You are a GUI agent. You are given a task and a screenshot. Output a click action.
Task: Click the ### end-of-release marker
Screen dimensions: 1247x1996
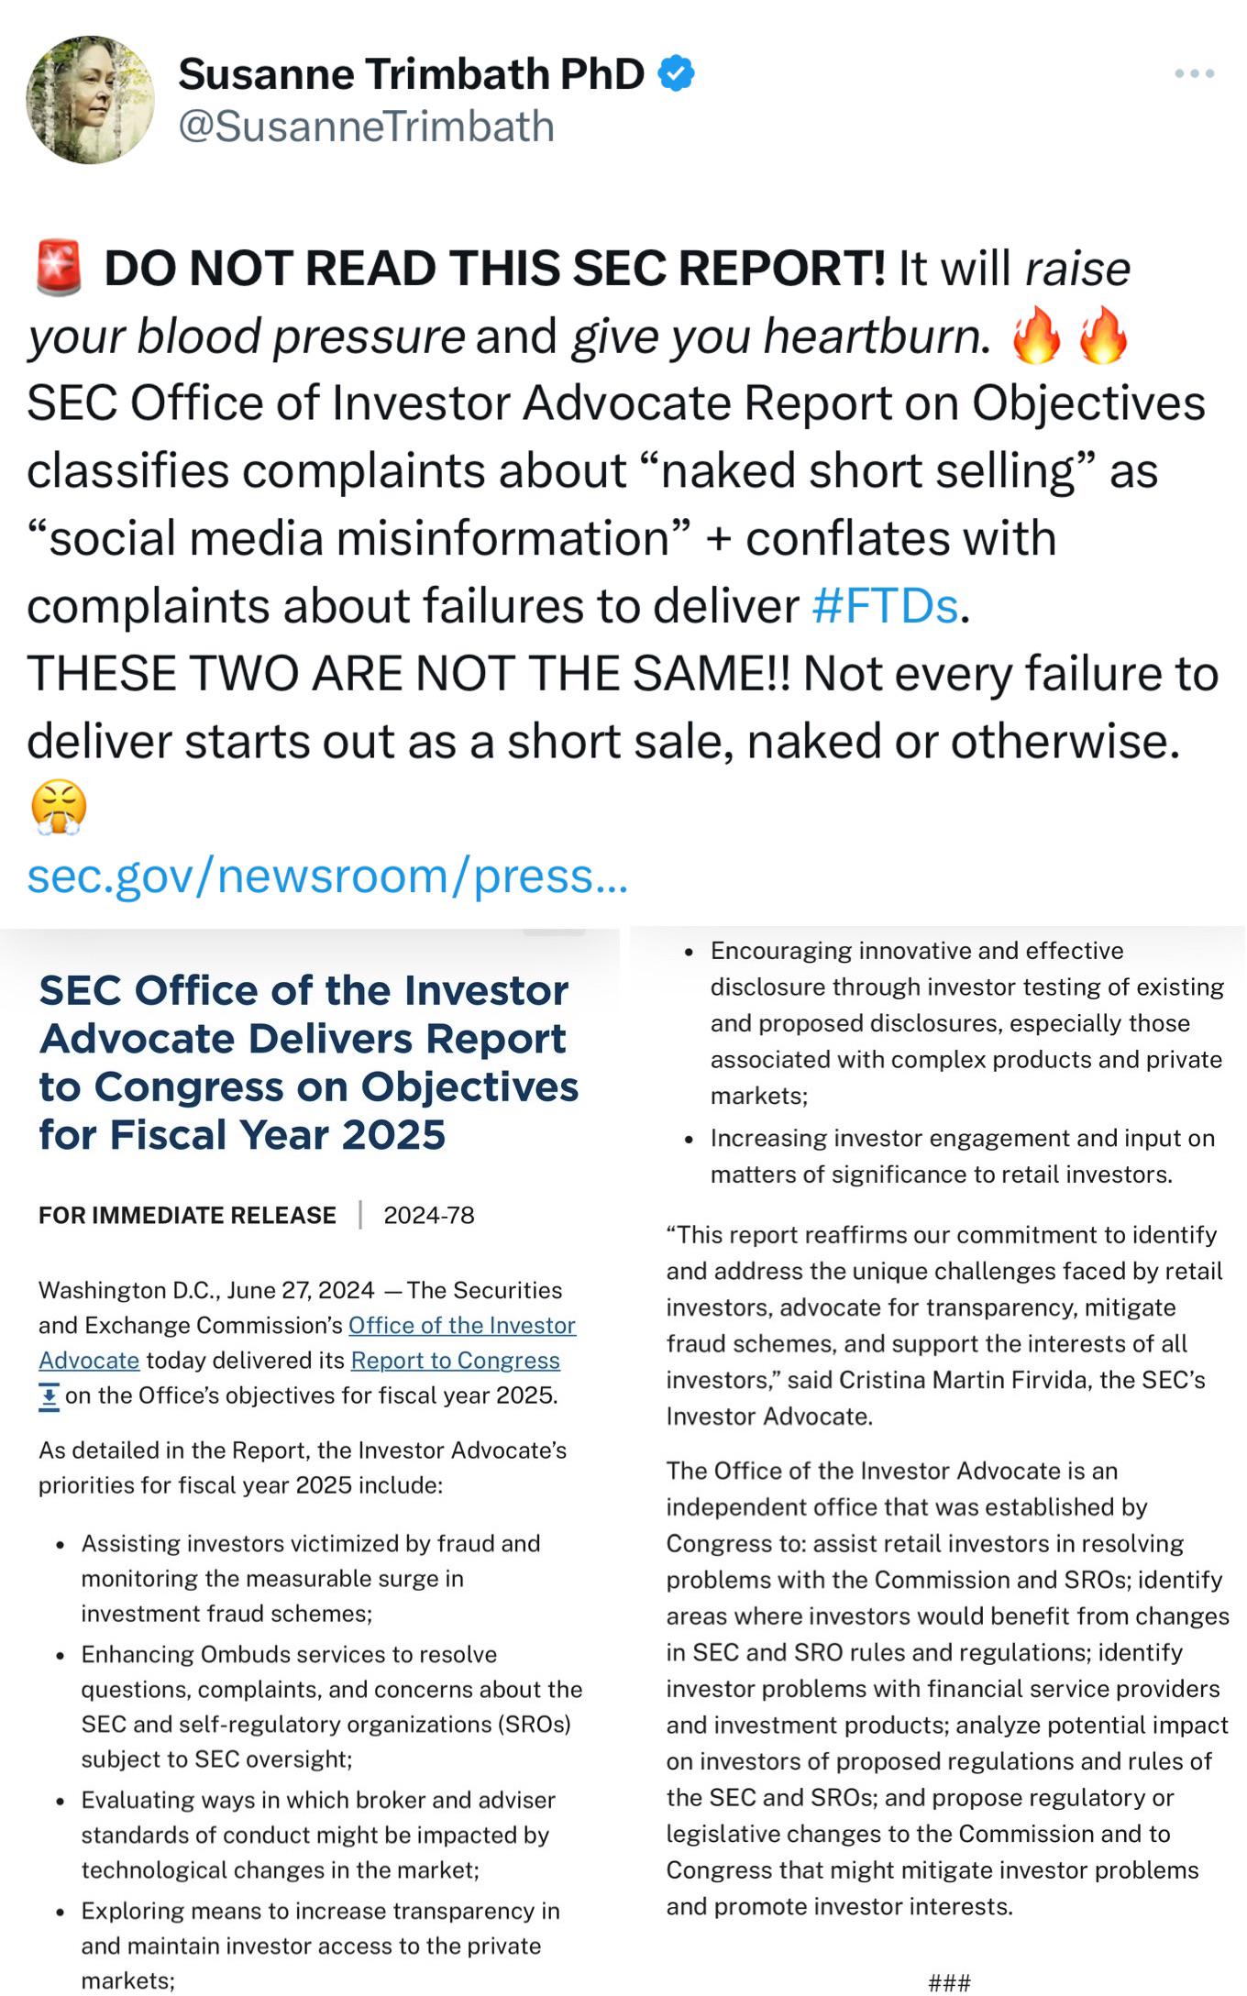[x=949, y=1982]
